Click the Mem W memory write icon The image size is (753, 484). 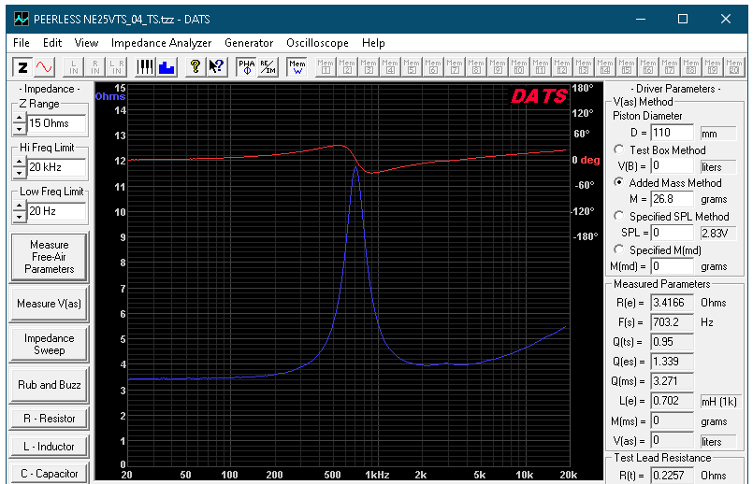coord(297,67)
